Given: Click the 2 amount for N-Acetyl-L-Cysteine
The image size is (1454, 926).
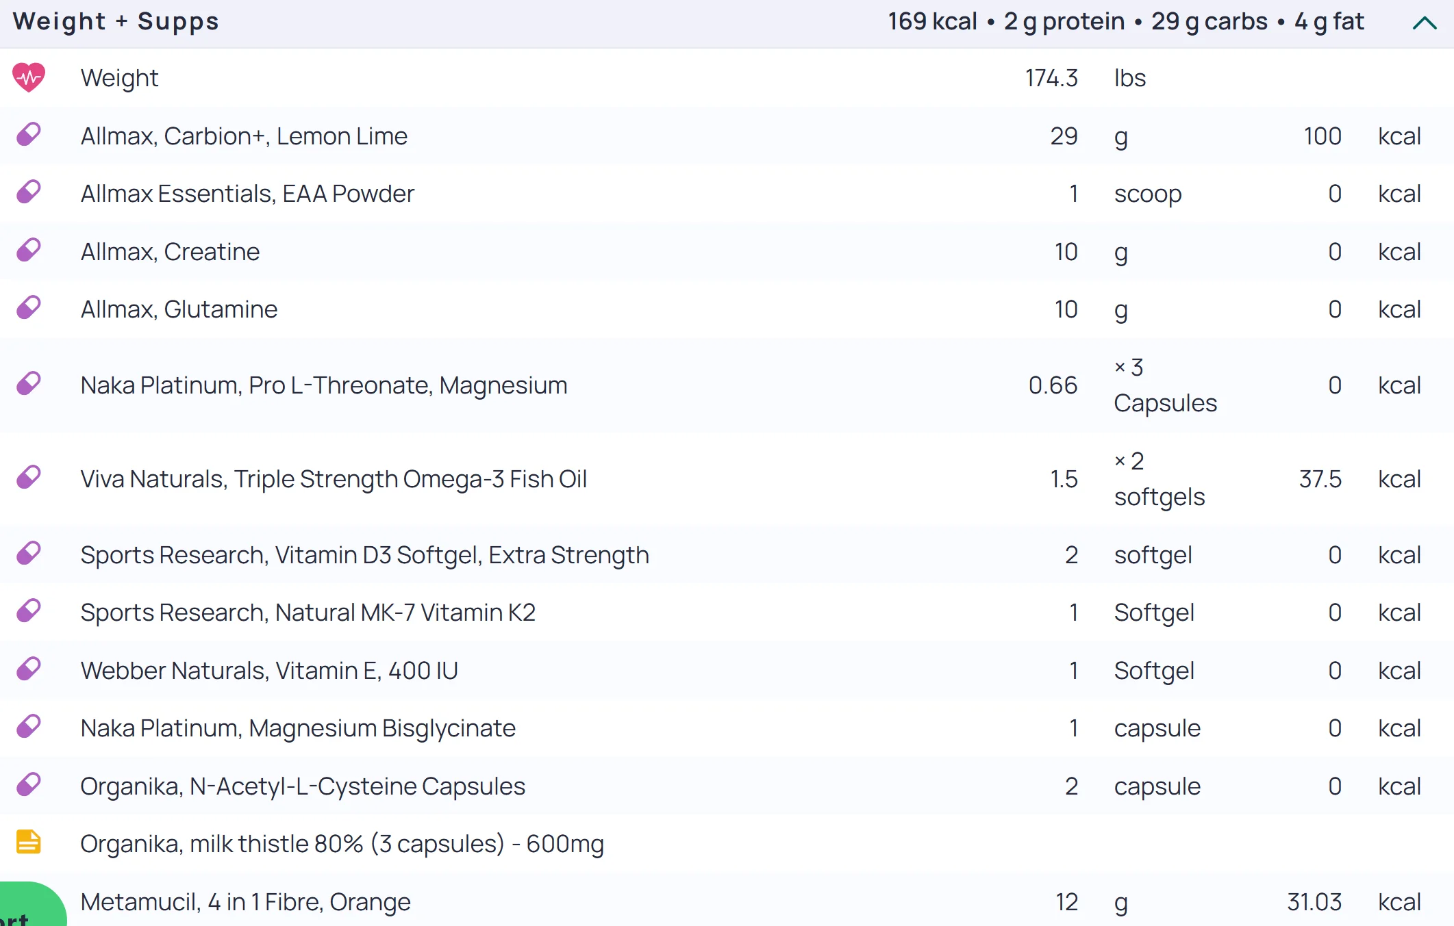Looking at the screenshot, I should 1071,786.
